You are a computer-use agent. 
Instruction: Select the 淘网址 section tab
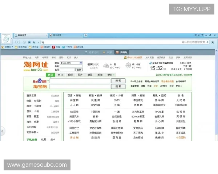[122, 52]
